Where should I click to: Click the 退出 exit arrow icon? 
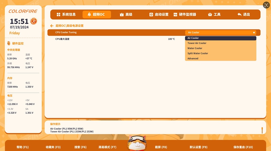coord(239,15)
